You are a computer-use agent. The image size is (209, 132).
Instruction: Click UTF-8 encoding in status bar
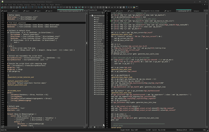(x=191, y=130)
